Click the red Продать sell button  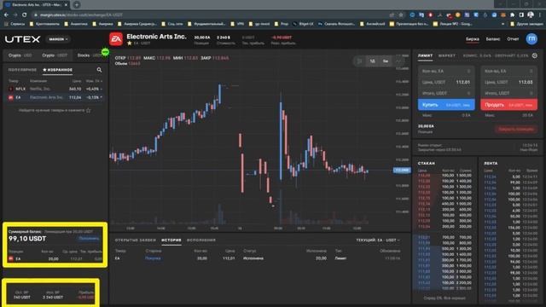pos(508,105)
